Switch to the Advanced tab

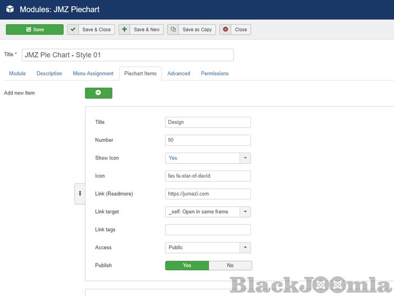point(178,74)
